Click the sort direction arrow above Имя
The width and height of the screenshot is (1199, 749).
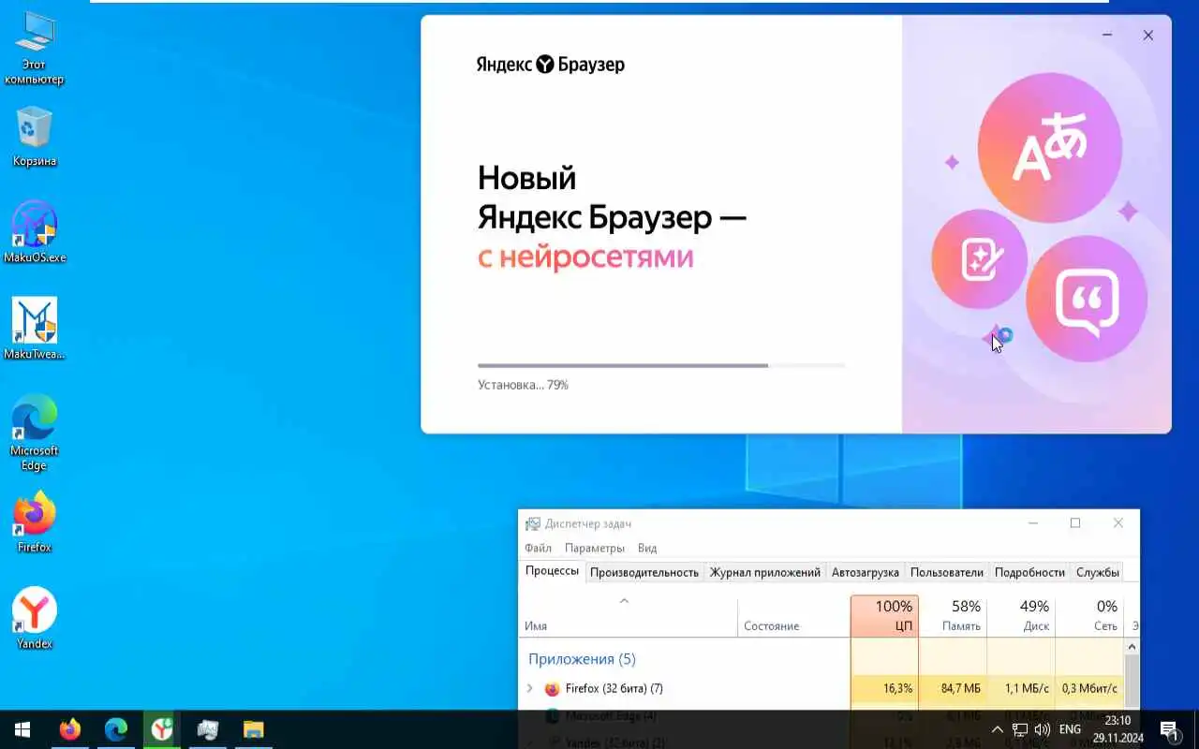625,601
